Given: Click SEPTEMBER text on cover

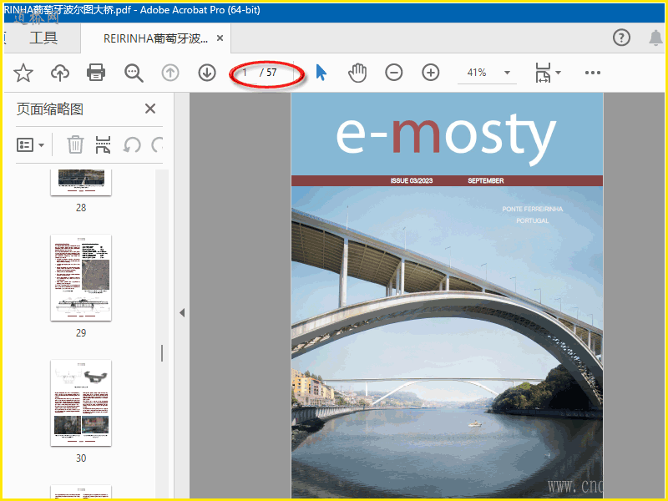Looking at the screenshot, I should tap(486, 180).
